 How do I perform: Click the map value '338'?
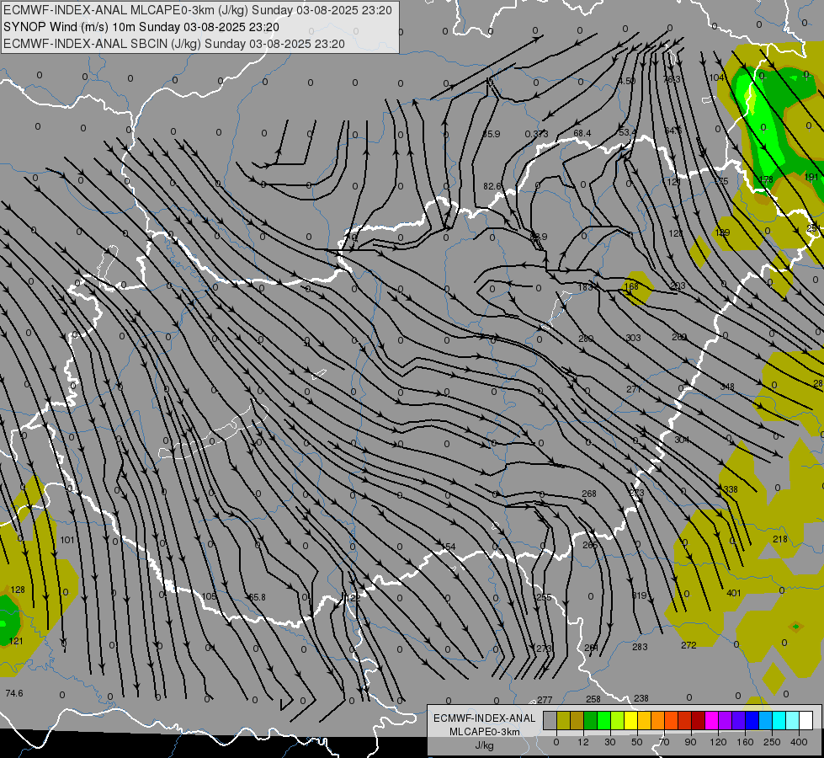coord(731,489)
